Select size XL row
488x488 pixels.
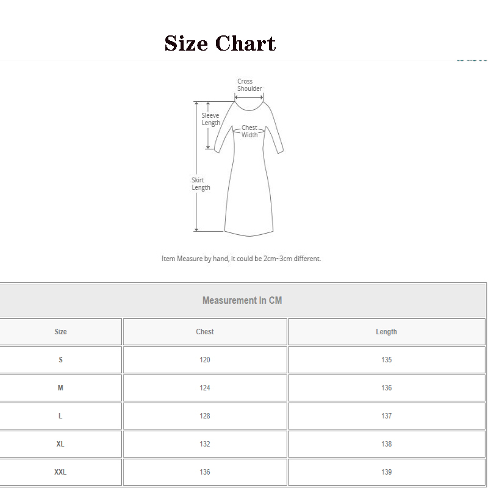point(60,444)
